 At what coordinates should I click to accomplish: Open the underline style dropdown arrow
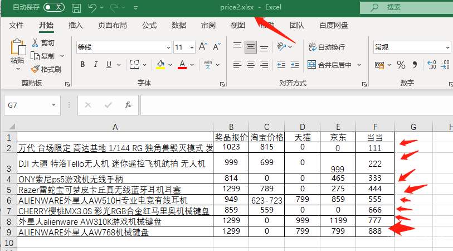pos(119,65)
